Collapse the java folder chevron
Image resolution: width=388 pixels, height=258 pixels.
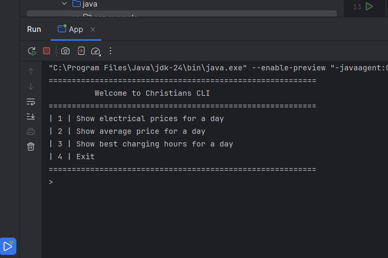(x=64, y=4)
